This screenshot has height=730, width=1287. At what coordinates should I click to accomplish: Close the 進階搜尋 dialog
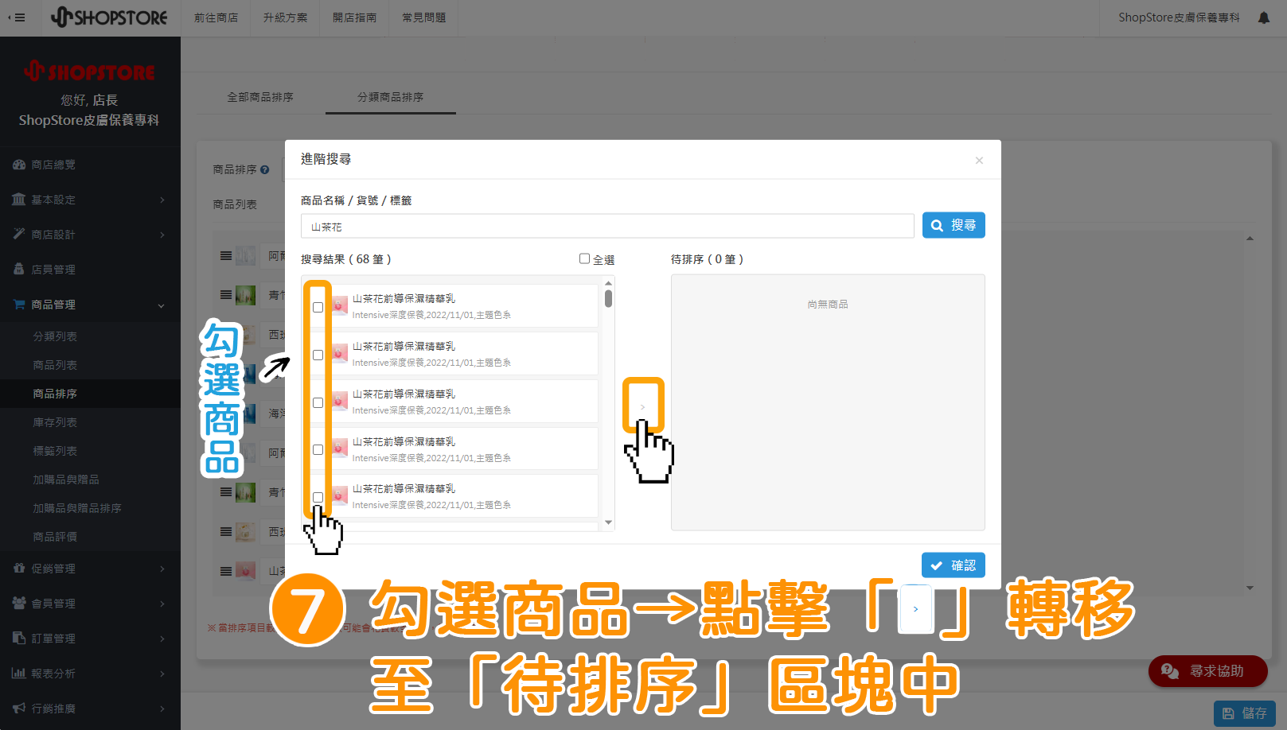[x=979, y=160]
